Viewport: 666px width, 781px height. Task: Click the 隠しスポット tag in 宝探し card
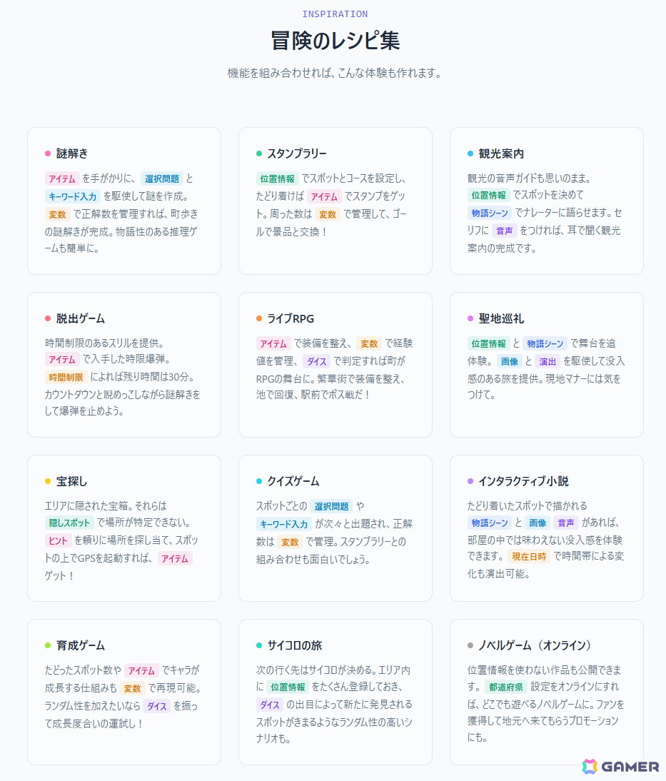pos(69,523)
